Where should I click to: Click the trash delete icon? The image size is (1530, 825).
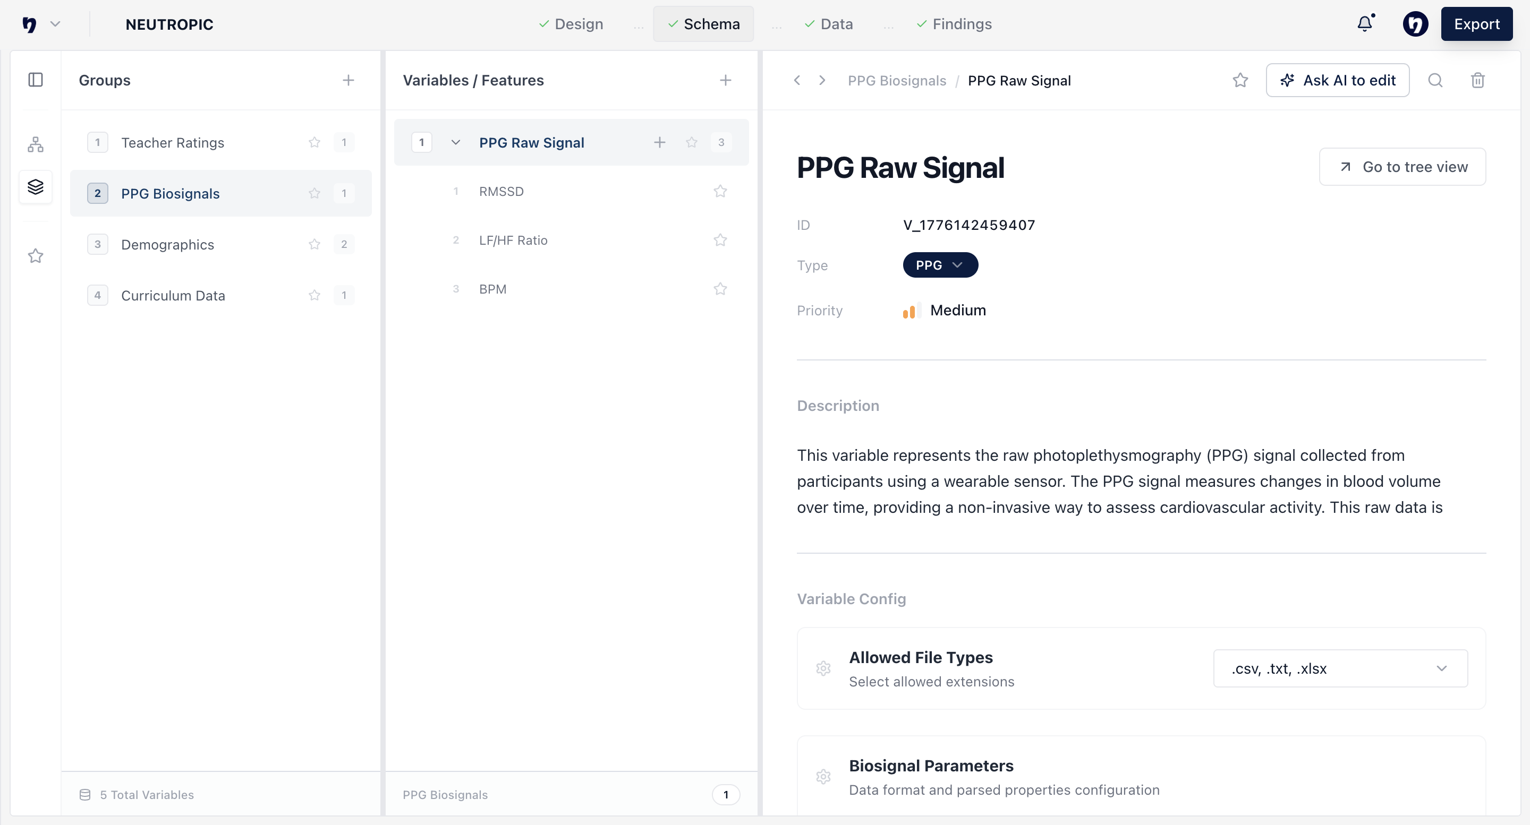[x=1478, y=80]
